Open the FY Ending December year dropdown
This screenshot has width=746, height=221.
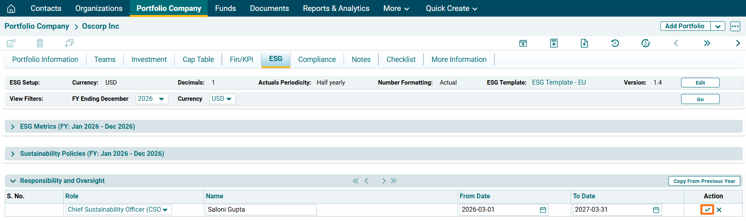[152, 99]
